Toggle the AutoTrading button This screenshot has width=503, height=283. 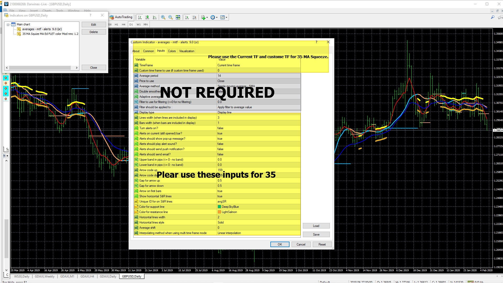point(121,17)
